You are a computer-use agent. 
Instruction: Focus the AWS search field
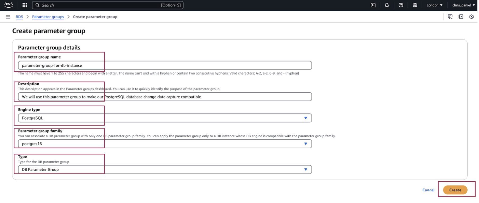(x=108, y=5)
